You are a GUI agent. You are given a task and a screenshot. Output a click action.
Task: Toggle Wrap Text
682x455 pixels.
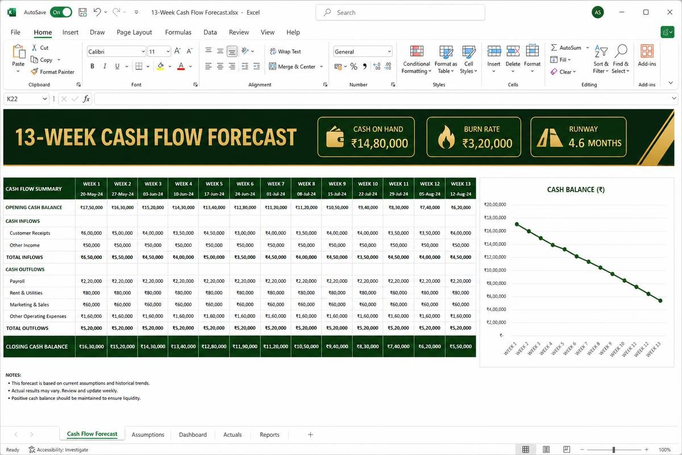(285, 51)
